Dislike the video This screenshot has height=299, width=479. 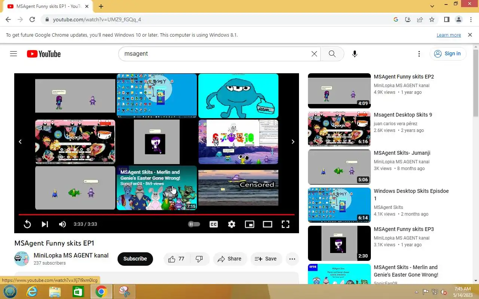coord(199,259)
